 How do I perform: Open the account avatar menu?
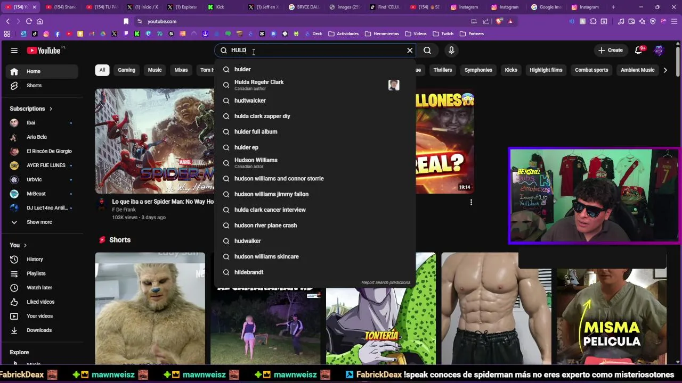[659, 51]
